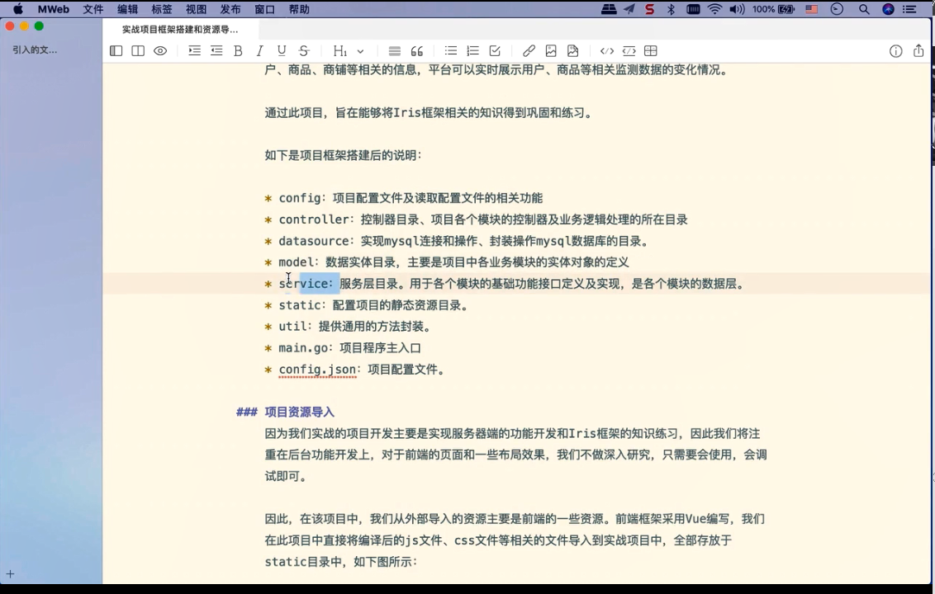Expand the H1 heading level dropdown
Screen dimensions: 935x594
[360, 51]
